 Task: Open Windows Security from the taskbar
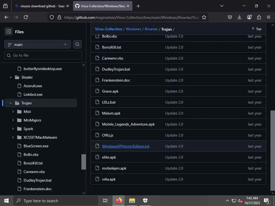[145, 201]
